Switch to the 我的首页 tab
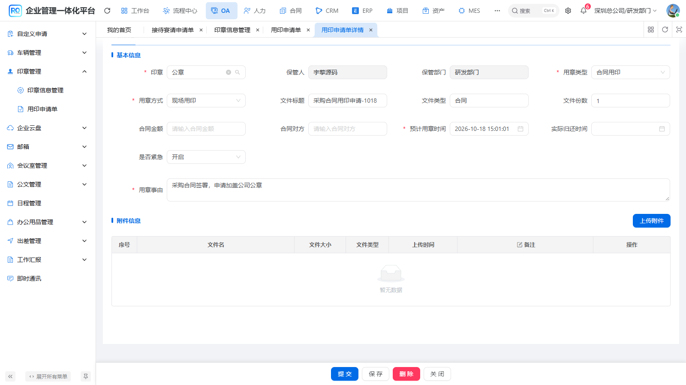686x385 pixels. (119, 30)
